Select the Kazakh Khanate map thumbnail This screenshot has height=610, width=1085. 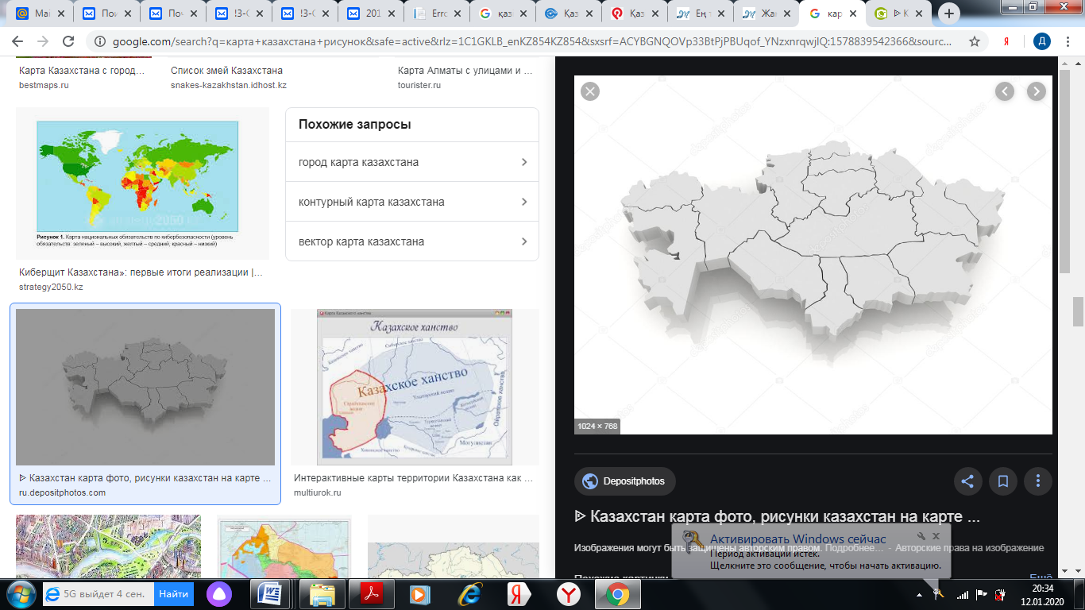pos(414,387)
